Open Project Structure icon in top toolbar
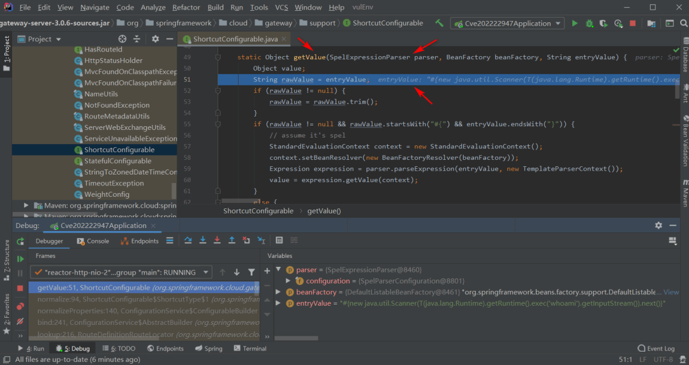The height and width of the screenshot is (365, 689). click(x=651, y=24)
